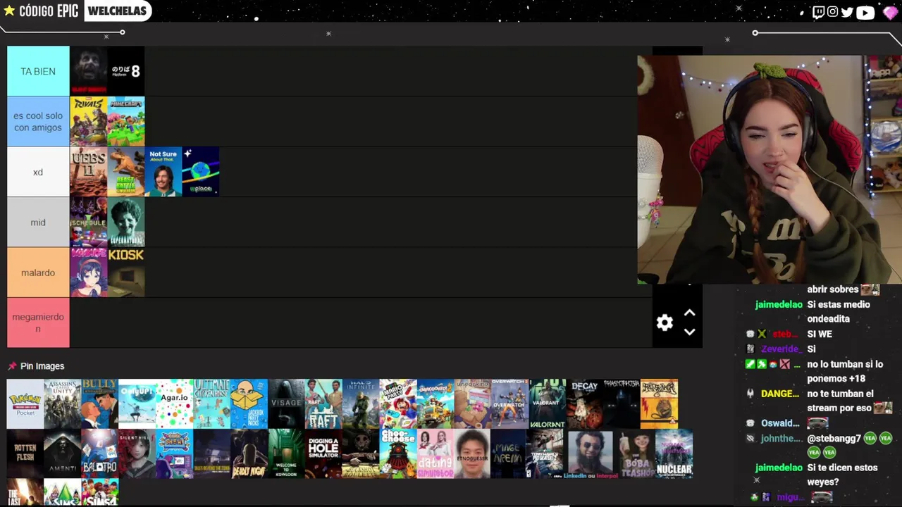Screen dimensions: 902x507
Task: Pick the Pokémon Pocket game thumbnail
Action: point(25,404)
